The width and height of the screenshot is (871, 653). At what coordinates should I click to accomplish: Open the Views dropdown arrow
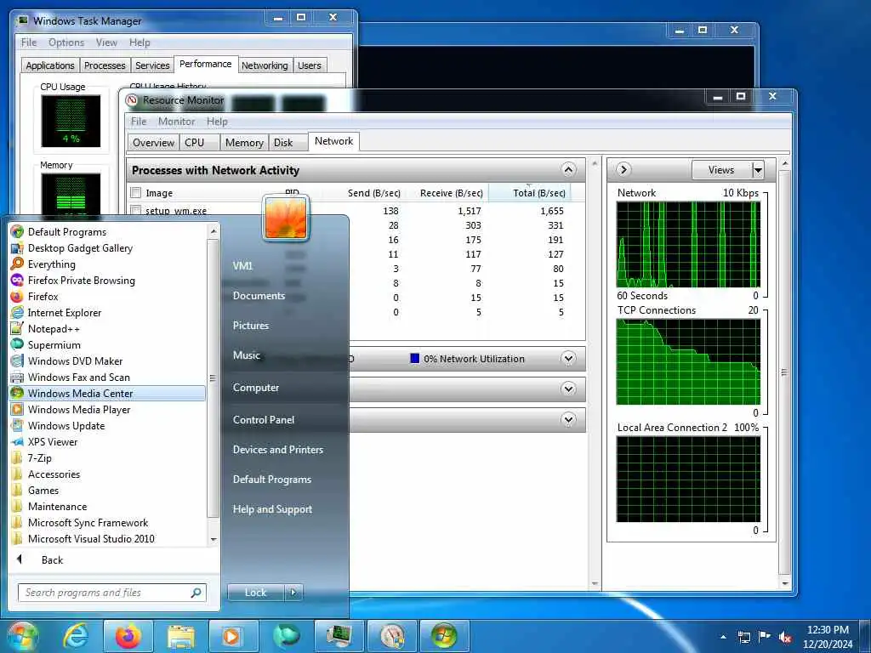pos(758,170)
